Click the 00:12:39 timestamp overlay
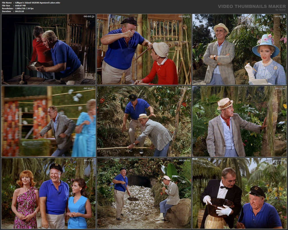Viewport: 288px width, 230px height. click(185, 88)
